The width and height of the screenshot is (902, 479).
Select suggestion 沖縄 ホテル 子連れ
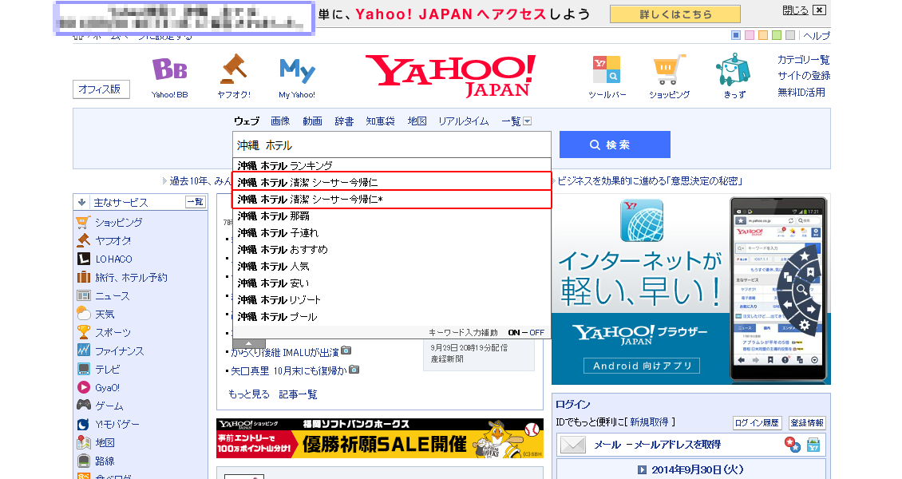[x=392, y=233]
